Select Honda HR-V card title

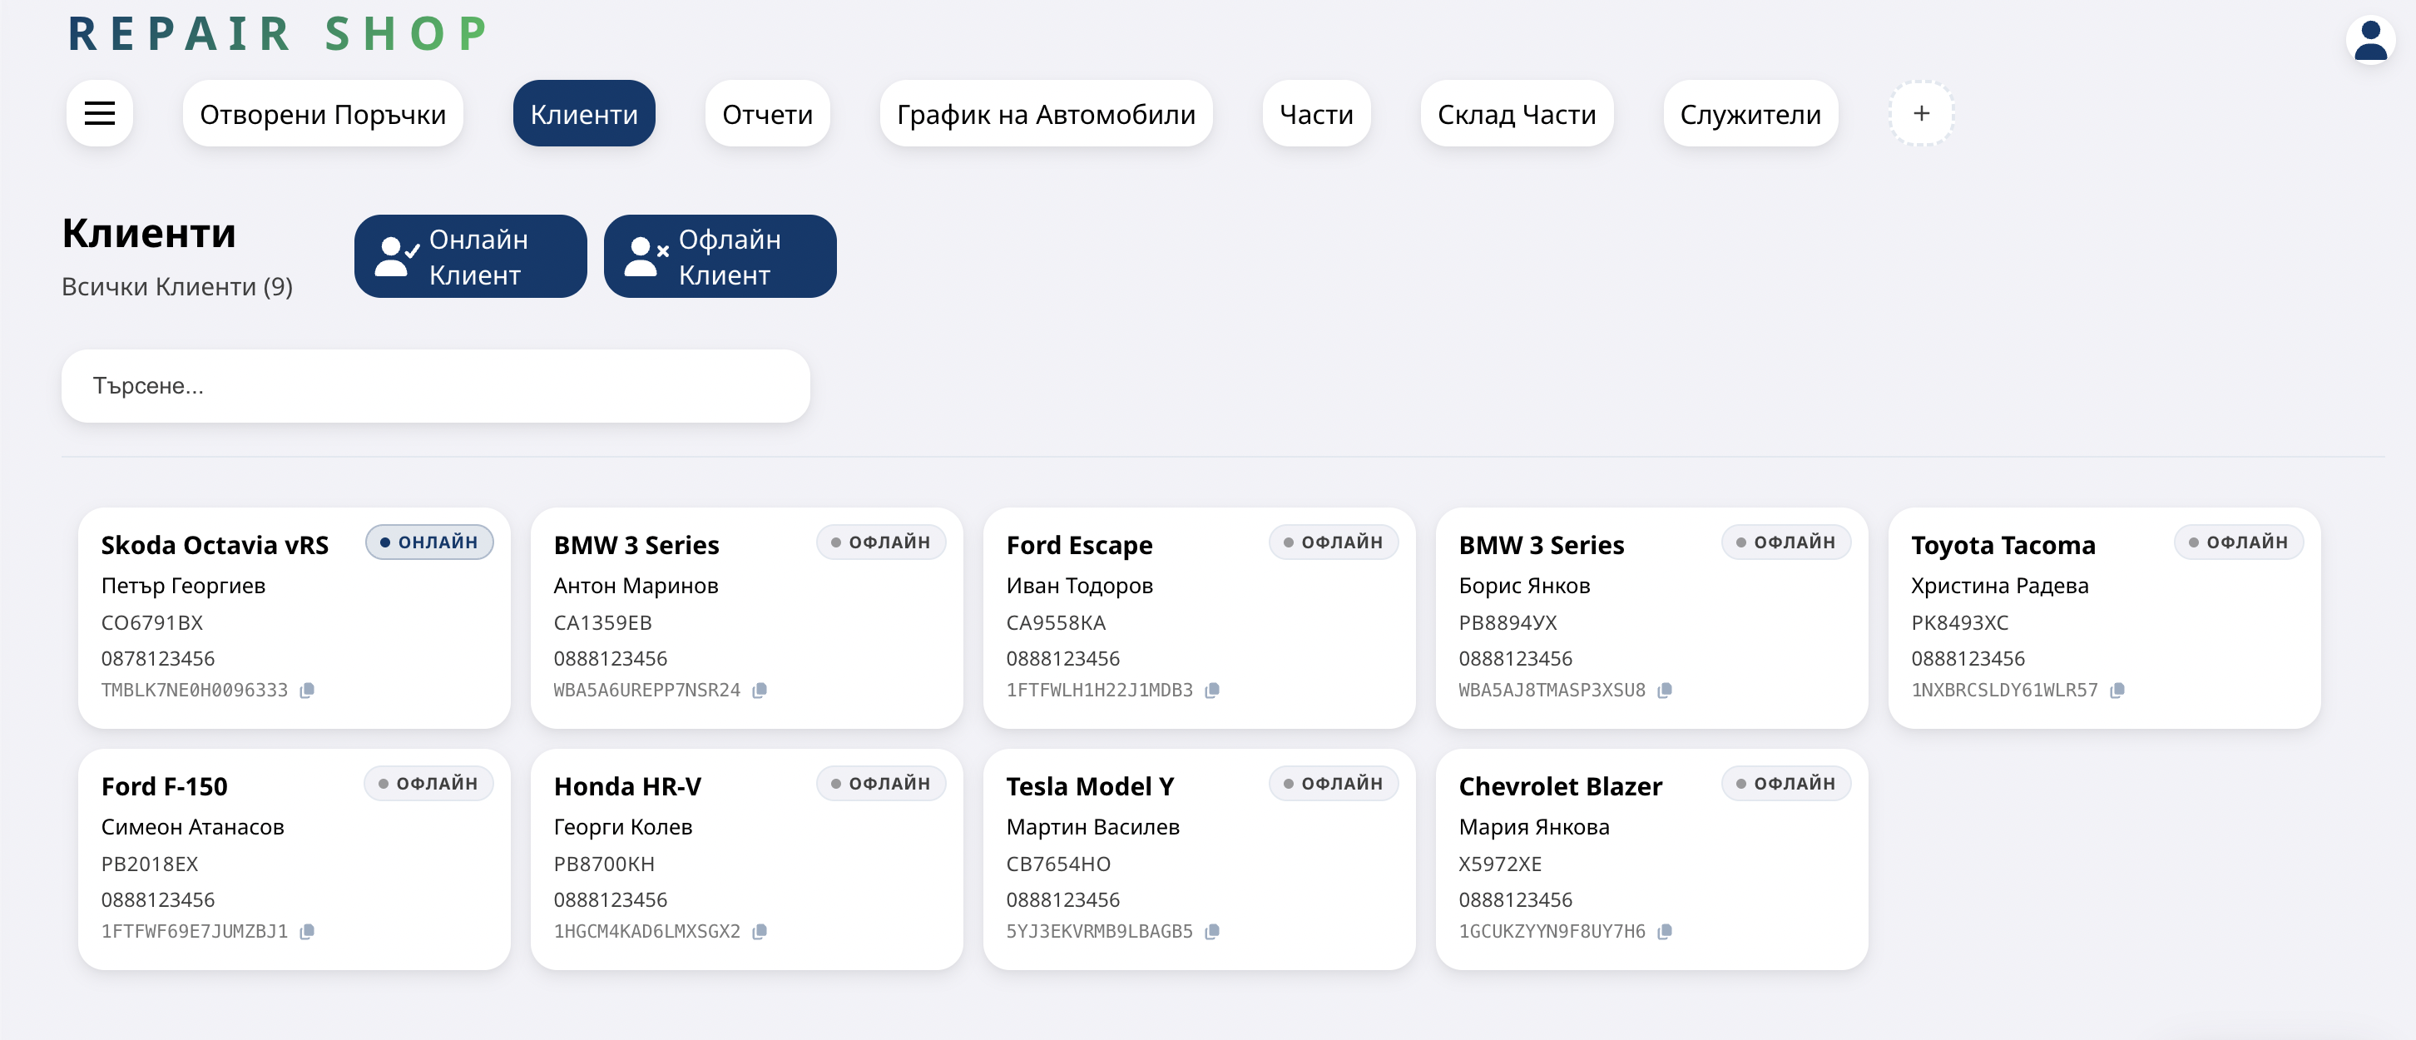627,786
